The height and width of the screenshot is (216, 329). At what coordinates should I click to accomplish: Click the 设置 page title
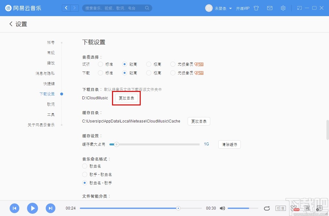coord(21,24)
